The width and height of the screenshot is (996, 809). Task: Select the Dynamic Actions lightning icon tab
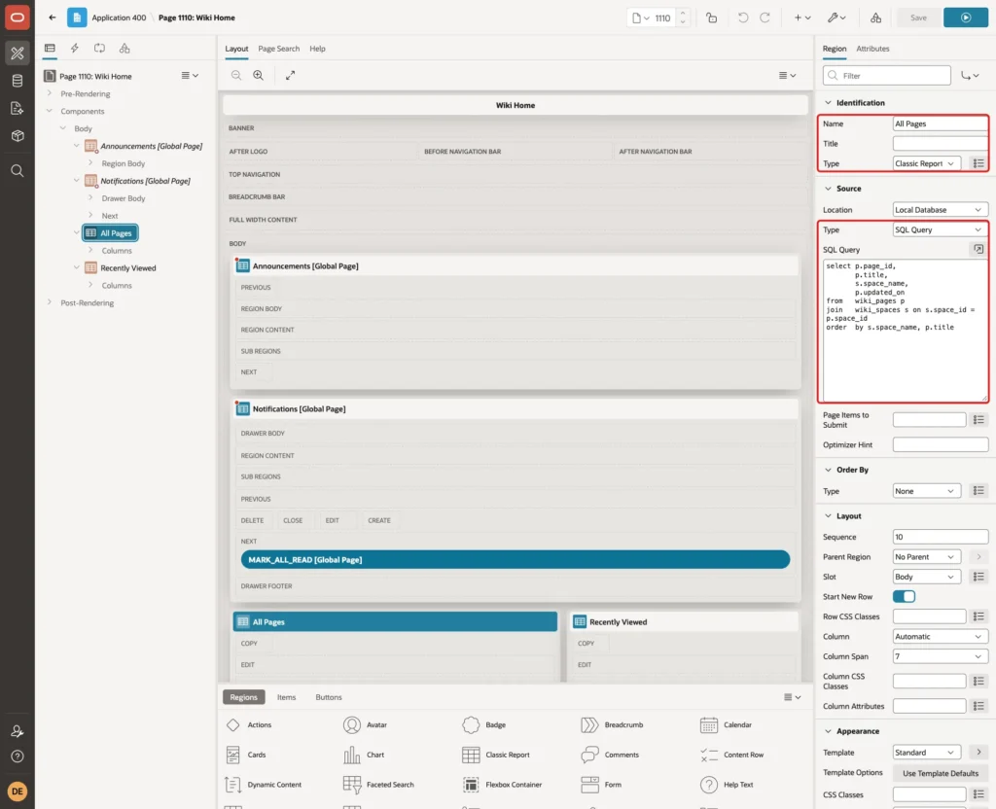click(74, 49)
